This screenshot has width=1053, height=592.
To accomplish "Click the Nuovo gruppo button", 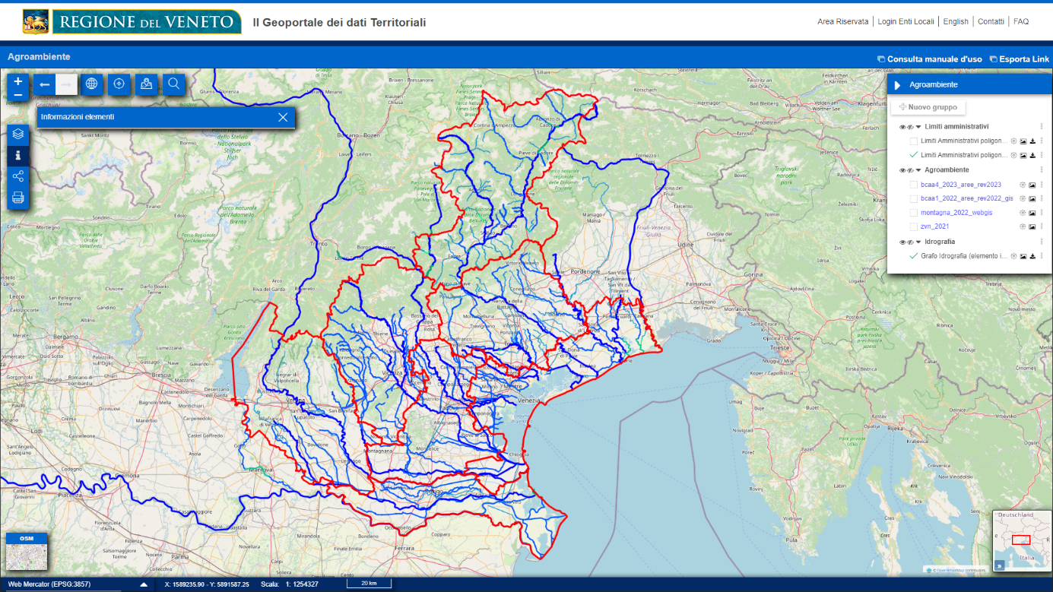I will point(928,107).
